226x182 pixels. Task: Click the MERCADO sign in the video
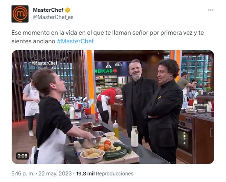106,71
